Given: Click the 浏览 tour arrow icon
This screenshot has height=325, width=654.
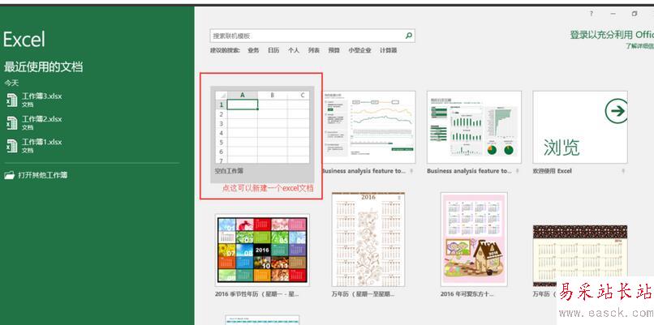Looking at the screenshot, I should [x=617, y=111].
